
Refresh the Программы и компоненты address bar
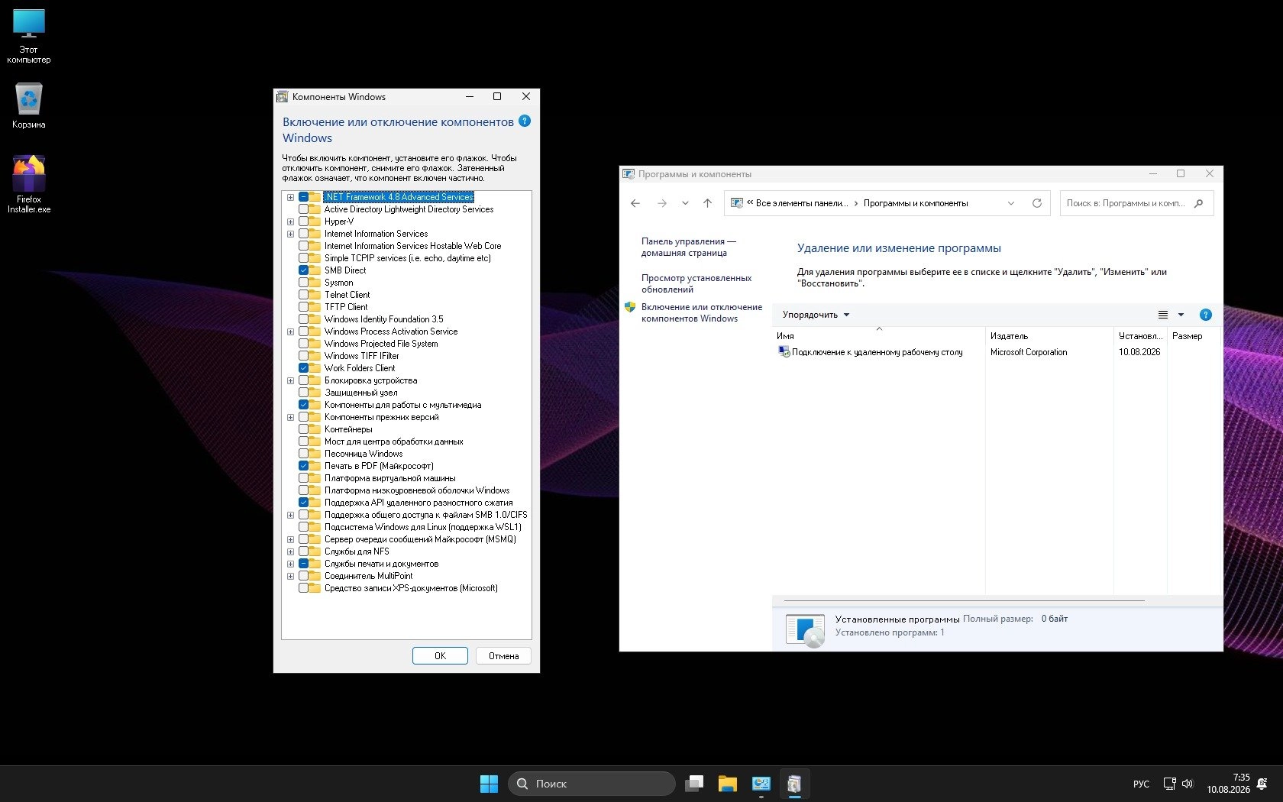[x=1037, y=203]
